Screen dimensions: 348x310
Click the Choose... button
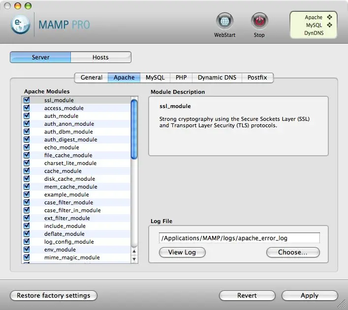(x=293, y=253)
